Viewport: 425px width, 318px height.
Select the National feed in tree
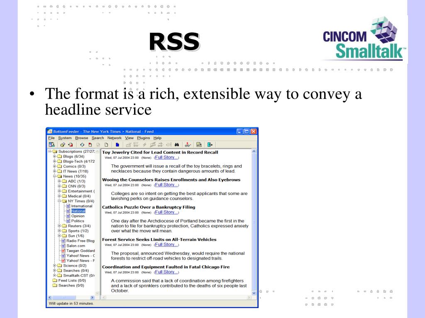[x=78, y=211]
